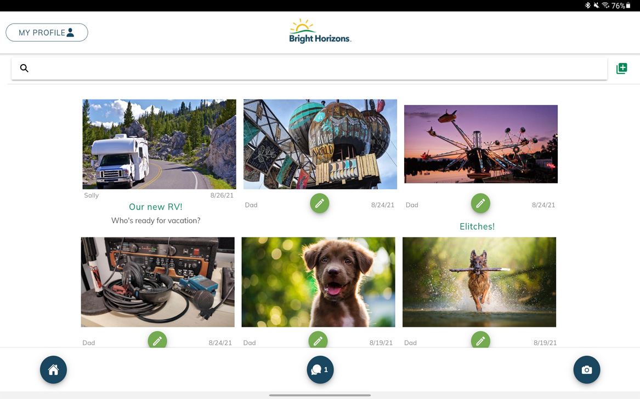Edit the dog-with-stick photo post
This screenshot has width=640, height=399.
tap(480, 339)
